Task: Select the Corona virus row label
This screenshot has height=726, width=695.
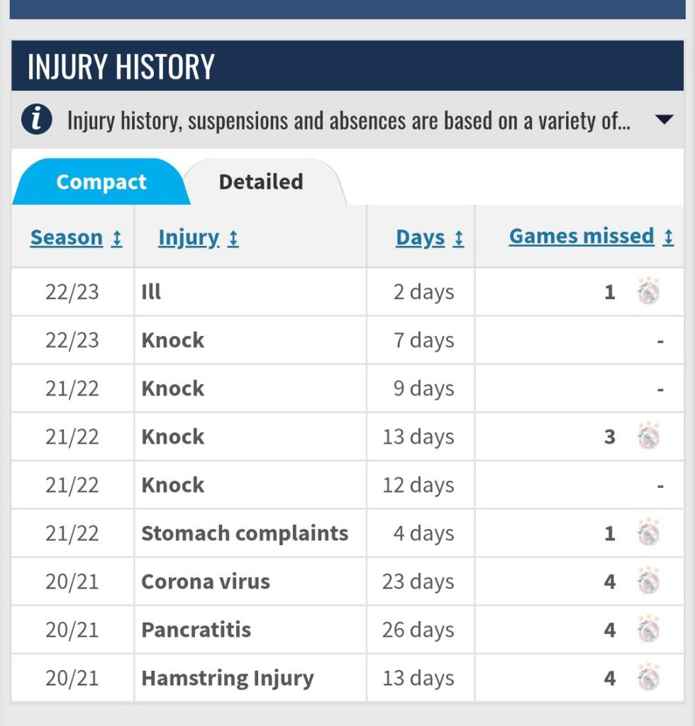Action: [x=206, y=581]
